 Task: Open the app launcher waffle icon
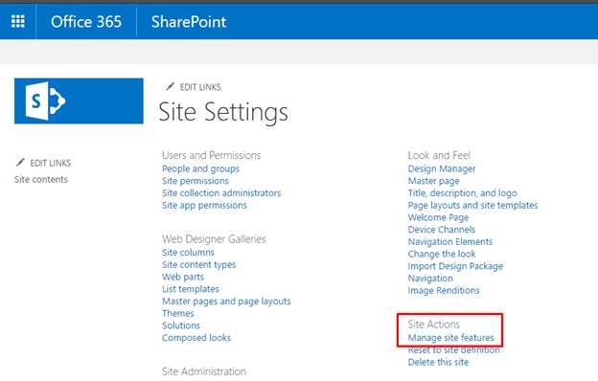tap(18, 22)
